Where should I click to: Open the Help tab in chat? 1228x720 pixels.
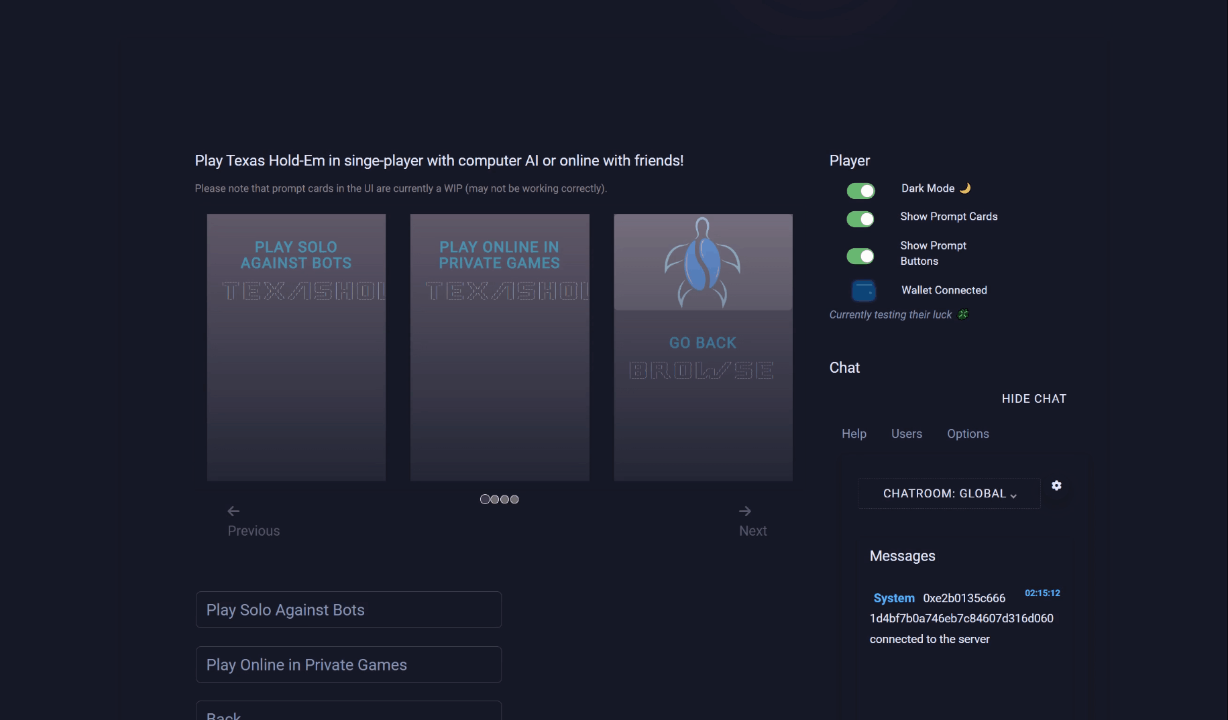(854, 434)
